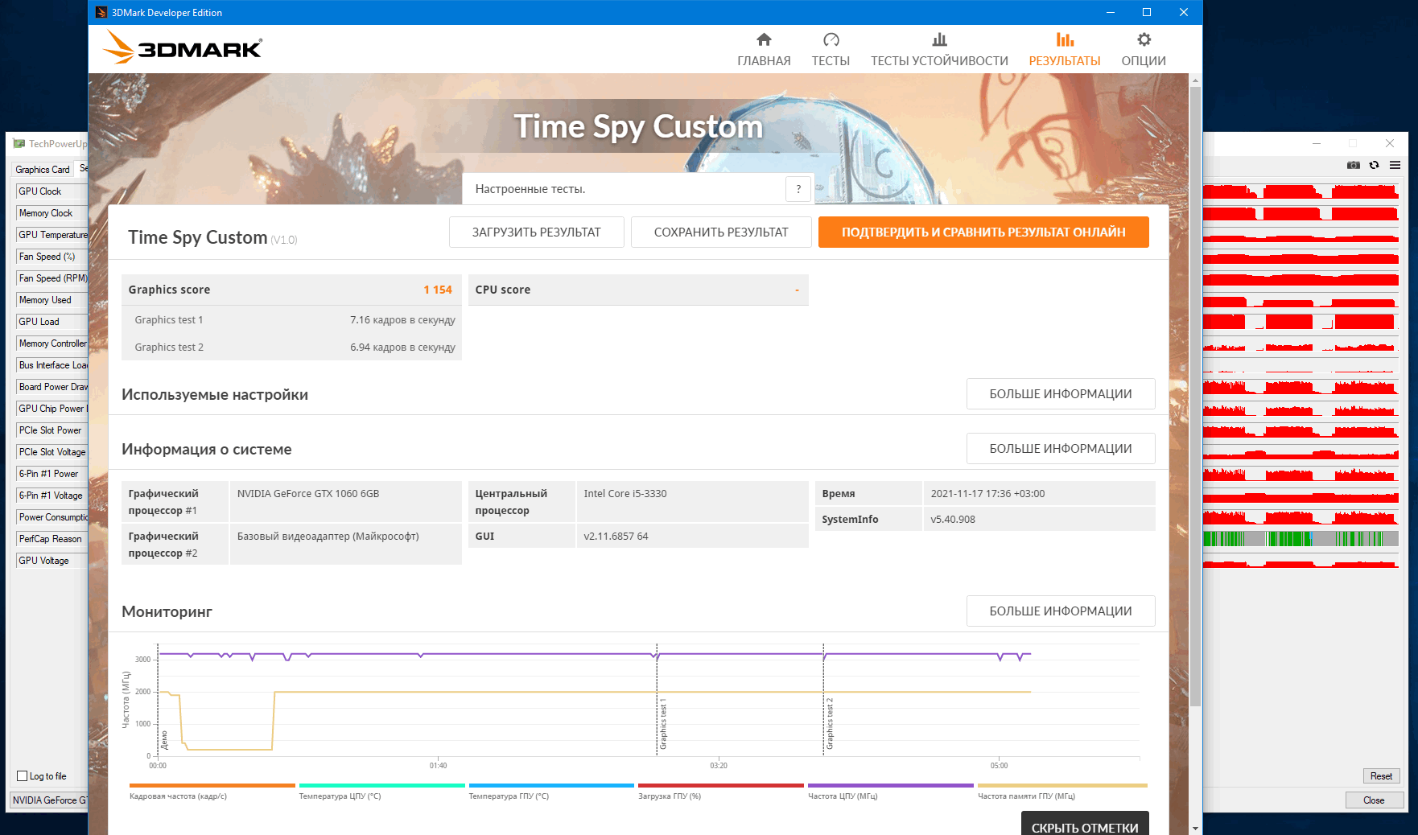Click ЗАГРУЗИТЬ РЕЗУЛЬТАТ button
The image size is (1418, 835).
(x=536, y=232)
